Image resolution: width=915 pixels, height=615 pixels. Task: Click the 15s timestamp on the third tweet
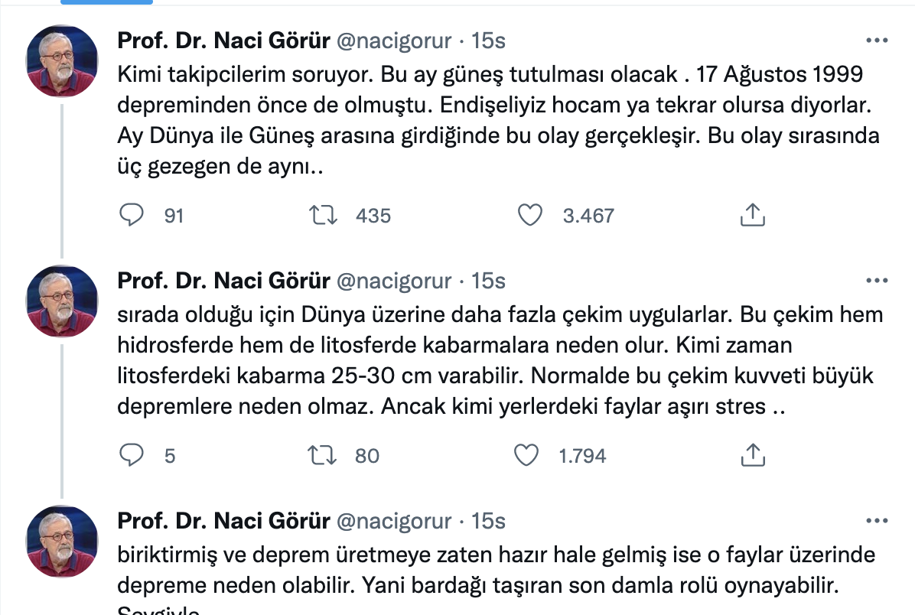pos(488,521)
